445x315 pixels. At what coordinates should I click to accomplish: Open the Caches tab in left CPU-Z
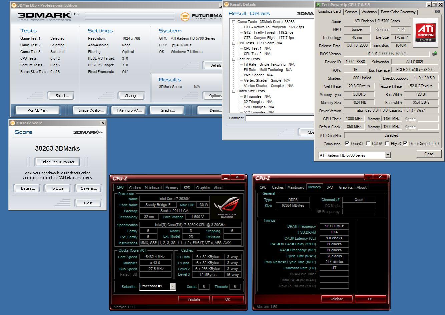point(135,188)
